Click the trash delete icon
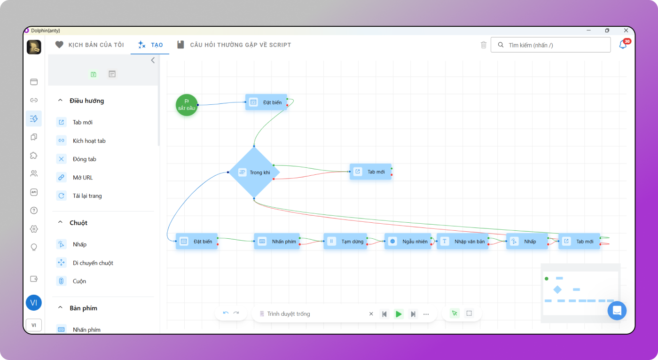Image resolution: width=658 pixels, height=360 pixels. (484, 45)
